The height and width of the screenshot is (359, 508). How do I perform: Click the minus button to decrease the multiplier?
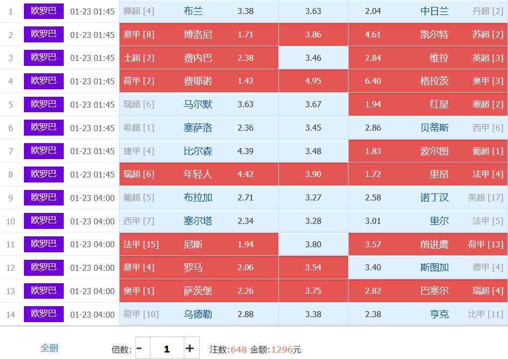tap(139, 348)
